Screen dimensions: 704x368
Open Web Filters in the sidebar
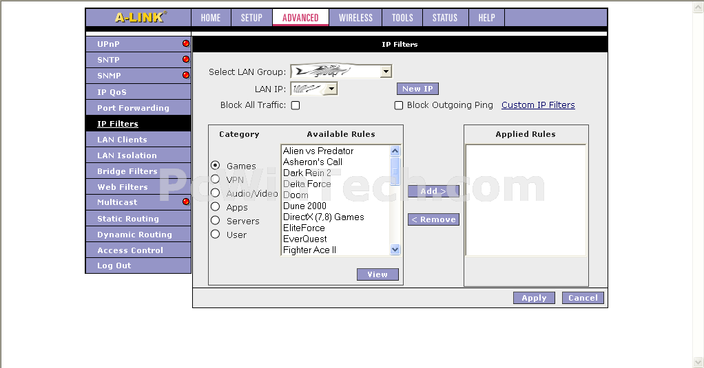(x=138, y=186)
